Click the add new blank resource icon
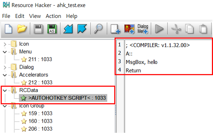 pos(115,29)
